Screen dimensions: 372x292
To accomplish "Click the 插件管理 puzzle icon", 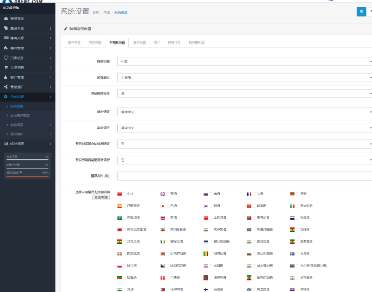I will click(6, 48).
